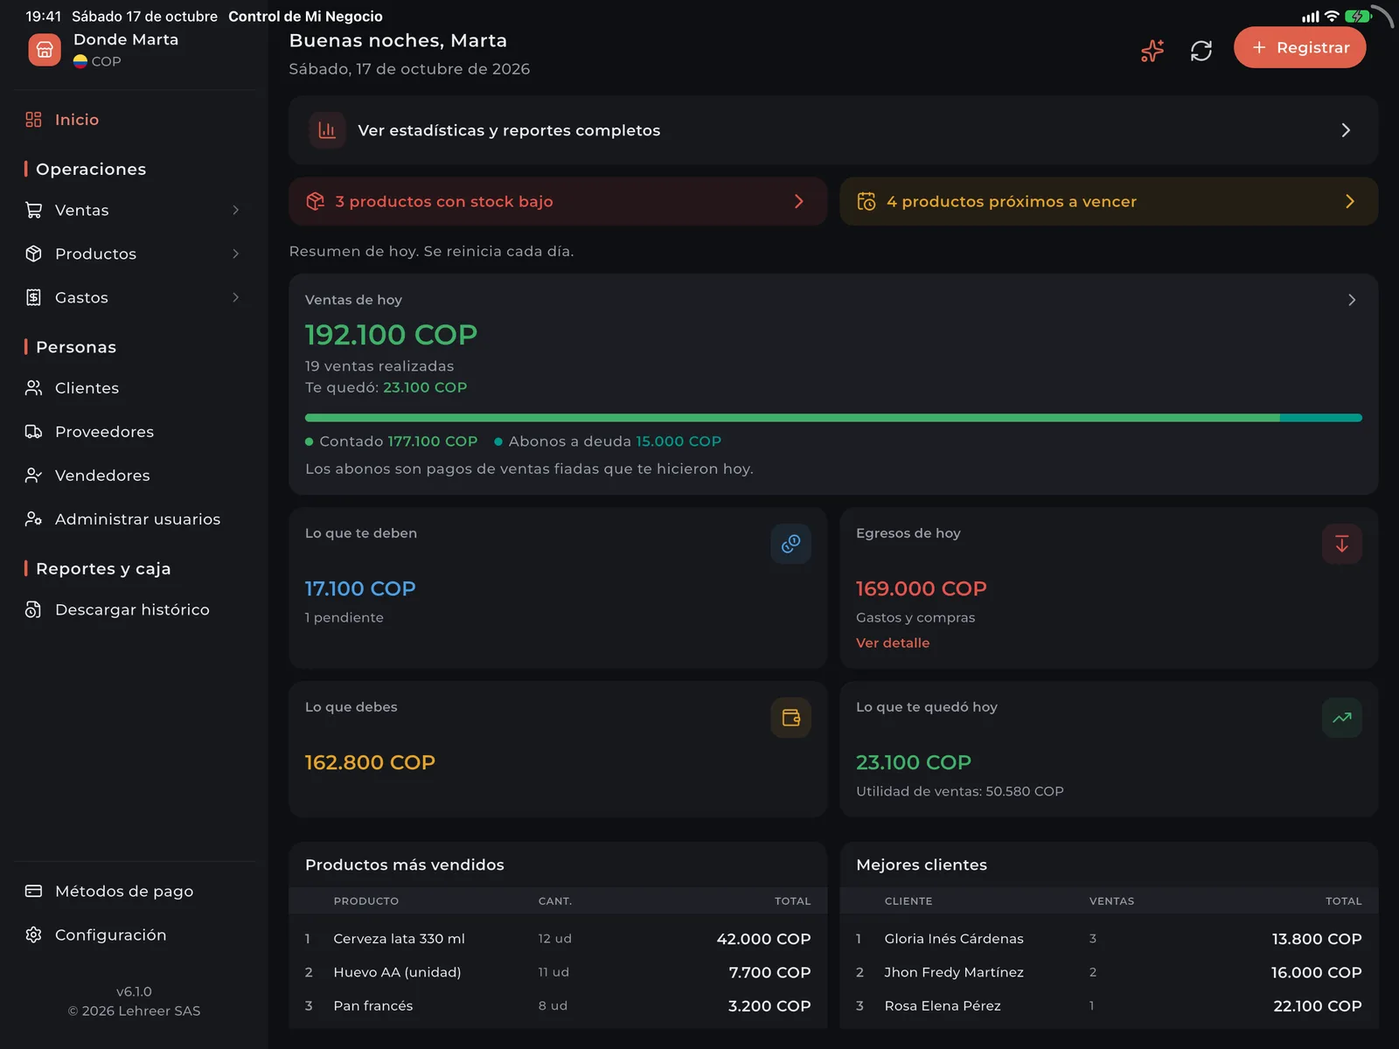Viewport: 1399px width, 1049px height.
Task: Click the link icon in Lo que te deben
Action: (x=790, y=544)
